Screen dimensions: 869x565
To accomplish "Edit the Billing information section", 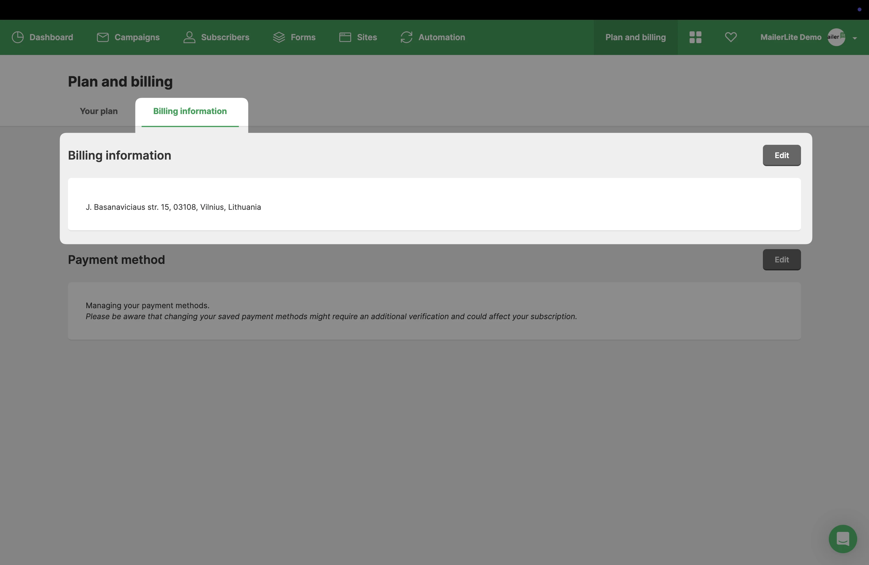I will [x=782, y=155].
